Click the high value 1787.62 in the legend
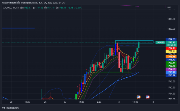Screen dimensions: 180x111 [39, 8]
